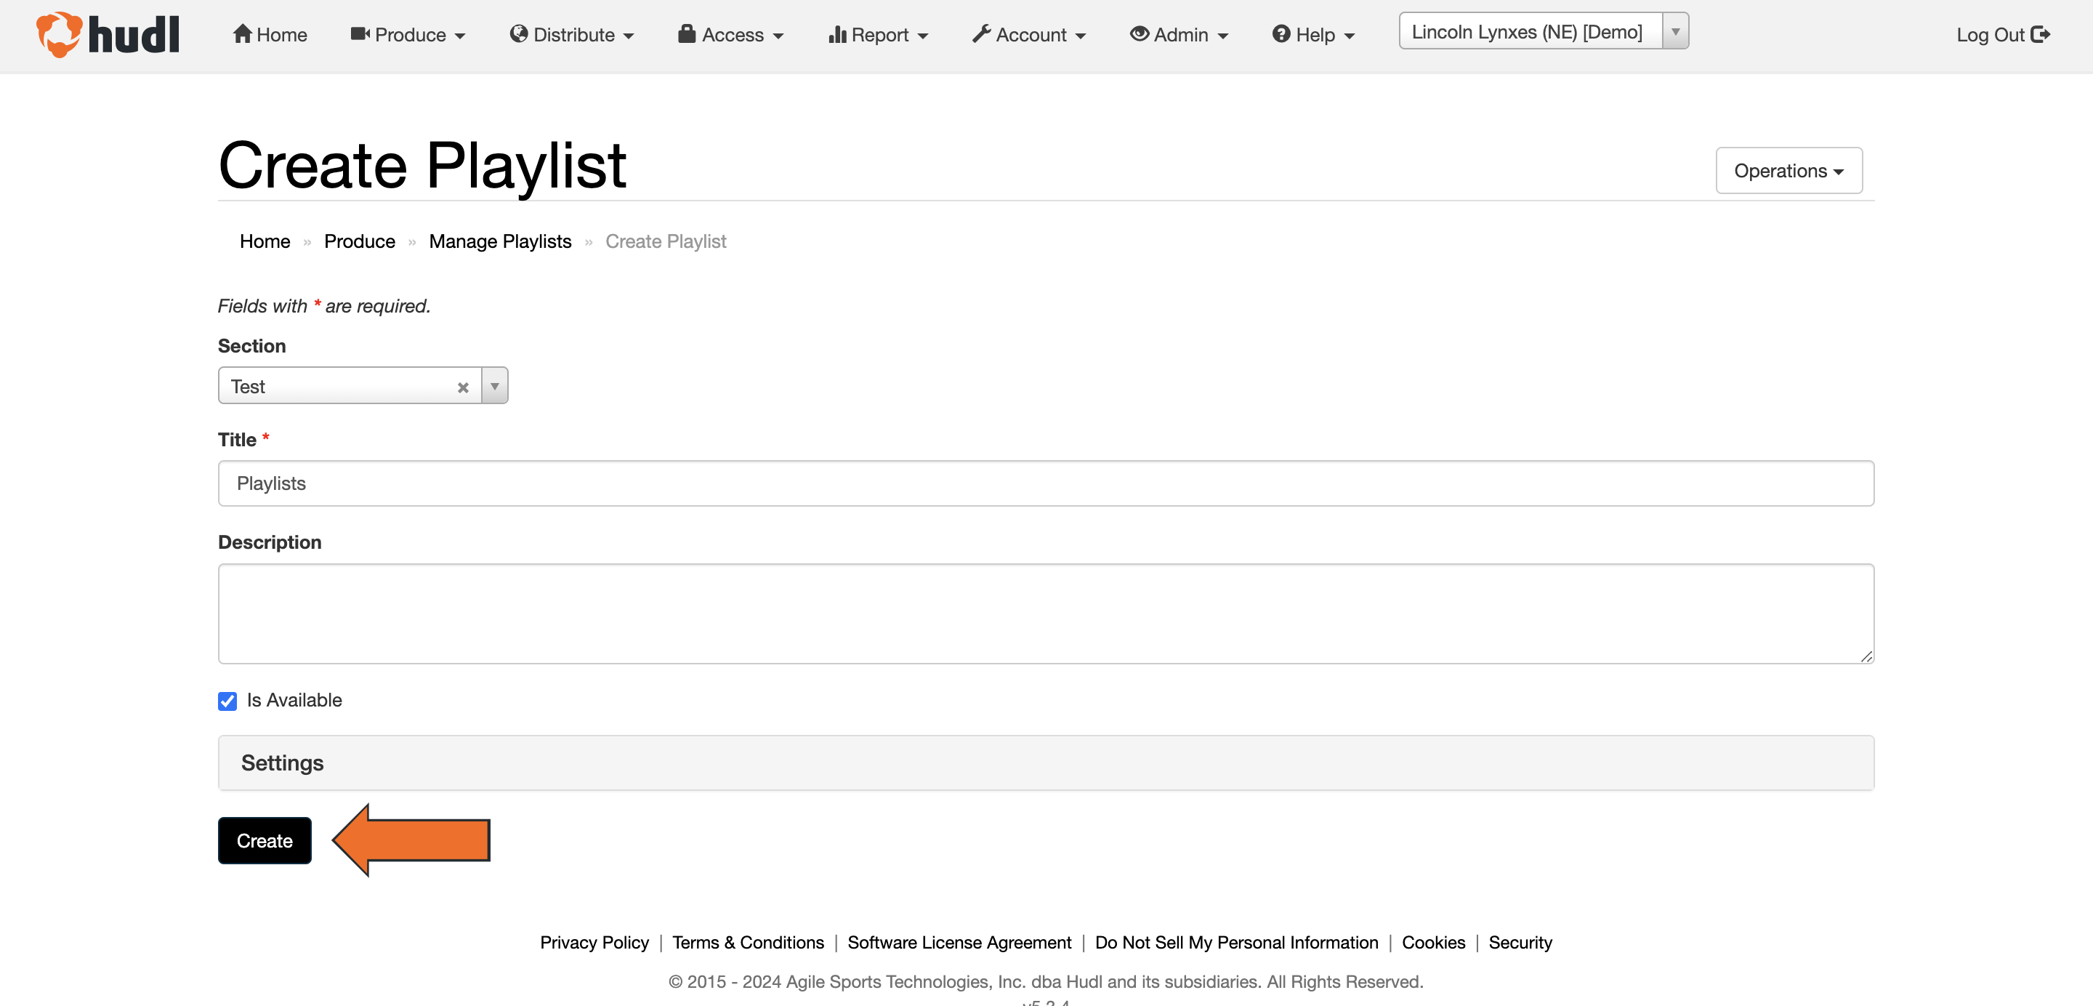Go to Produce via the breadcrumb
The height and width of the screenshot is (1006, 2093).
pos(359,241)
